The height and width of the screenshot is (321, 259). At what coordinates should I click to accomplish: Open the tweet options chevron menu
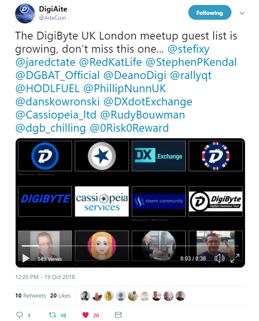pos(242,13)
